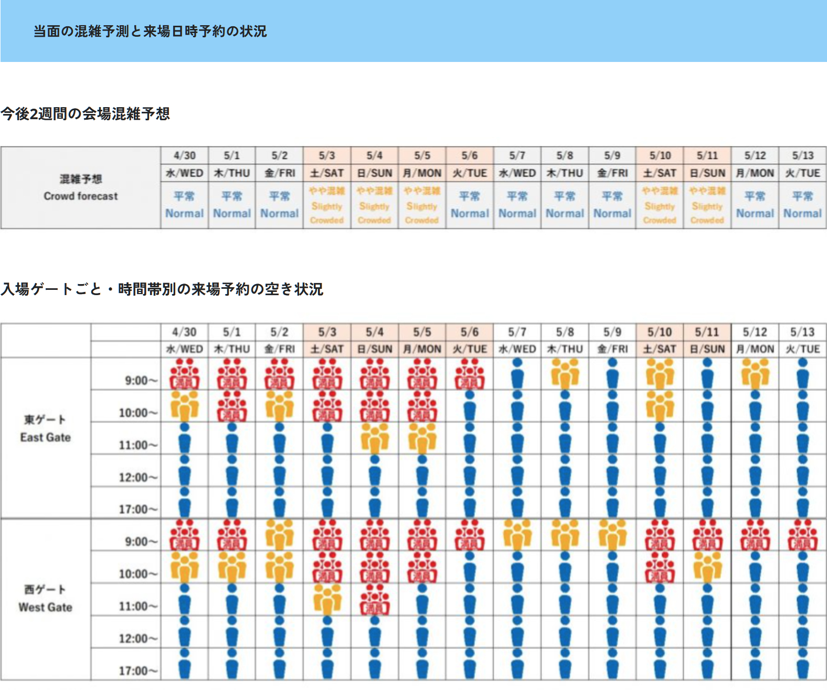Click East Gate 10:00 full icon for 5/1
Viewport: 827px width, 690px height.
(232, 406)
